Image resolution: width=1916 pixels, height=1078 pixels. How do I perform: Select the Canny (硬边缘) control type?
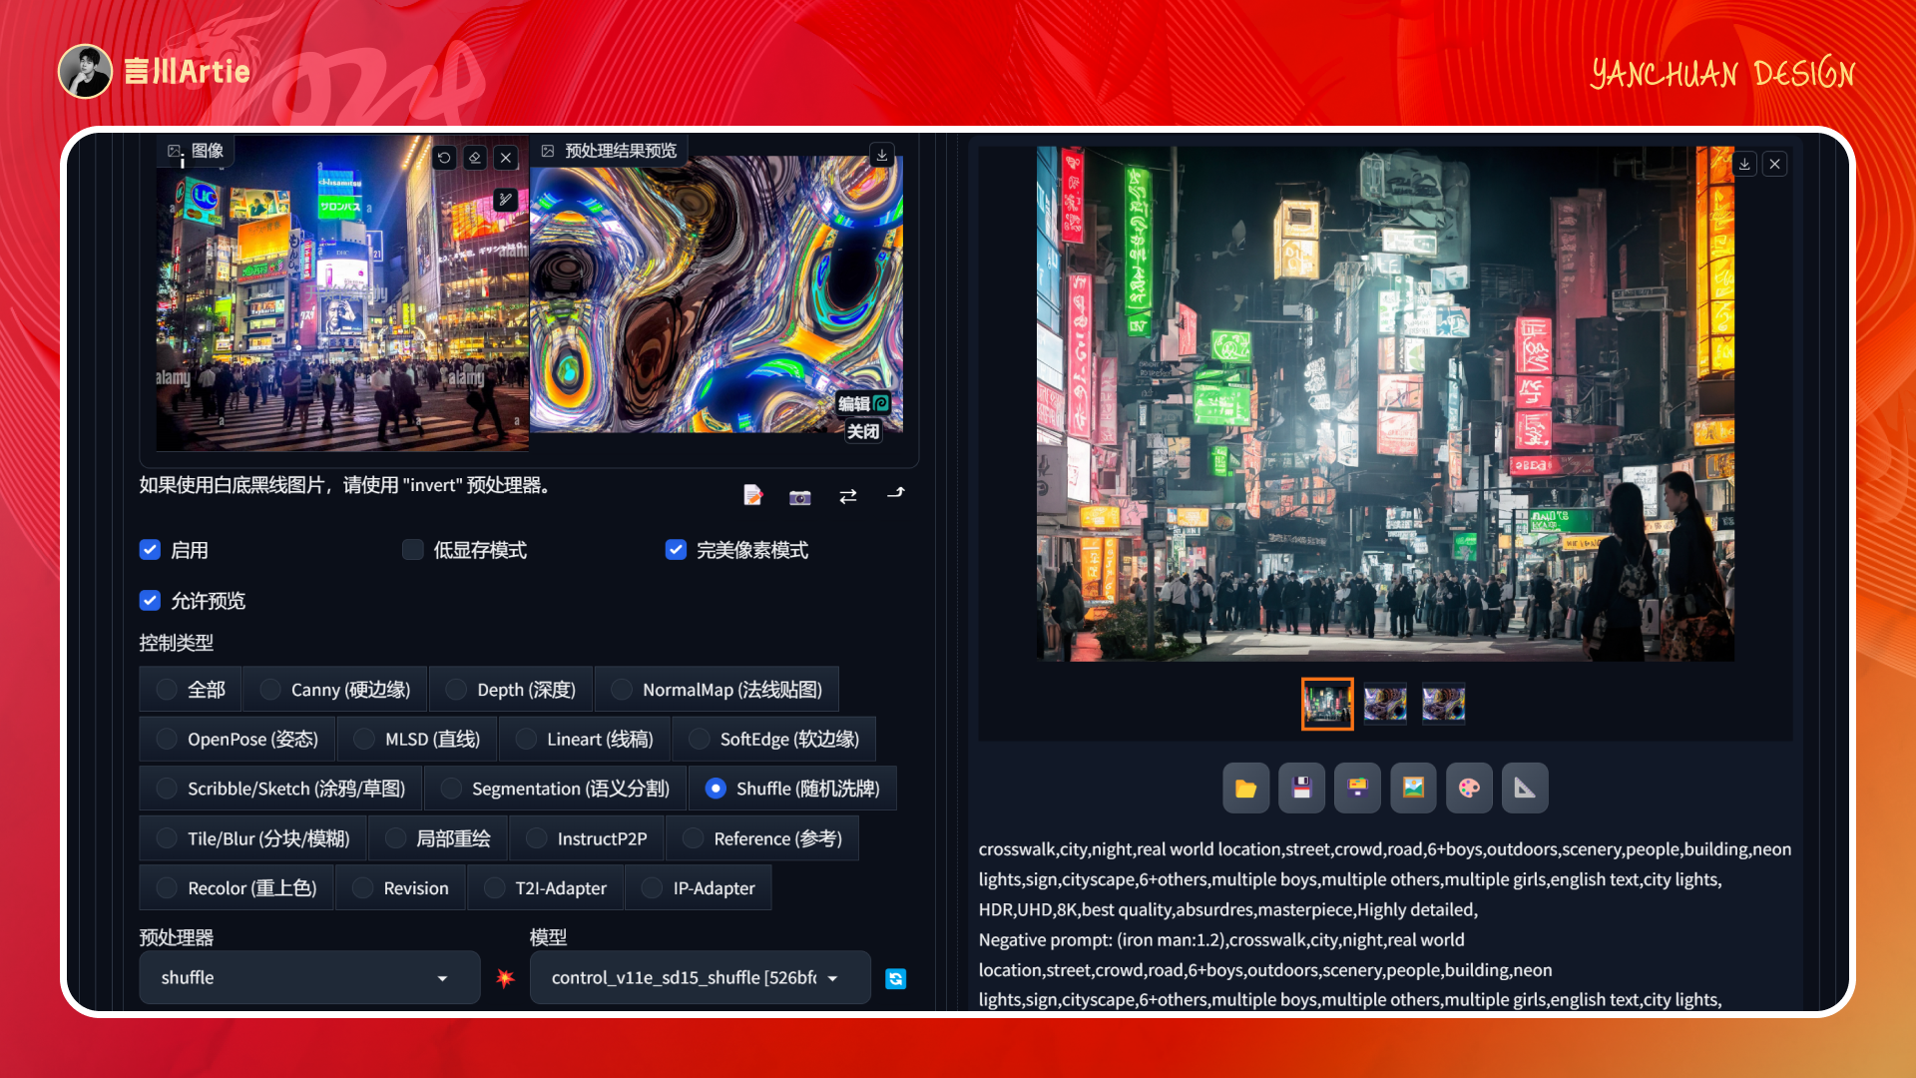(268, 689)
